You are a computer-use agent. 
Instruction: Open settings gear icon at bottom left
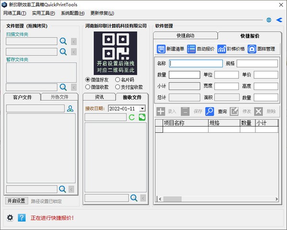[x=10, y=218]
